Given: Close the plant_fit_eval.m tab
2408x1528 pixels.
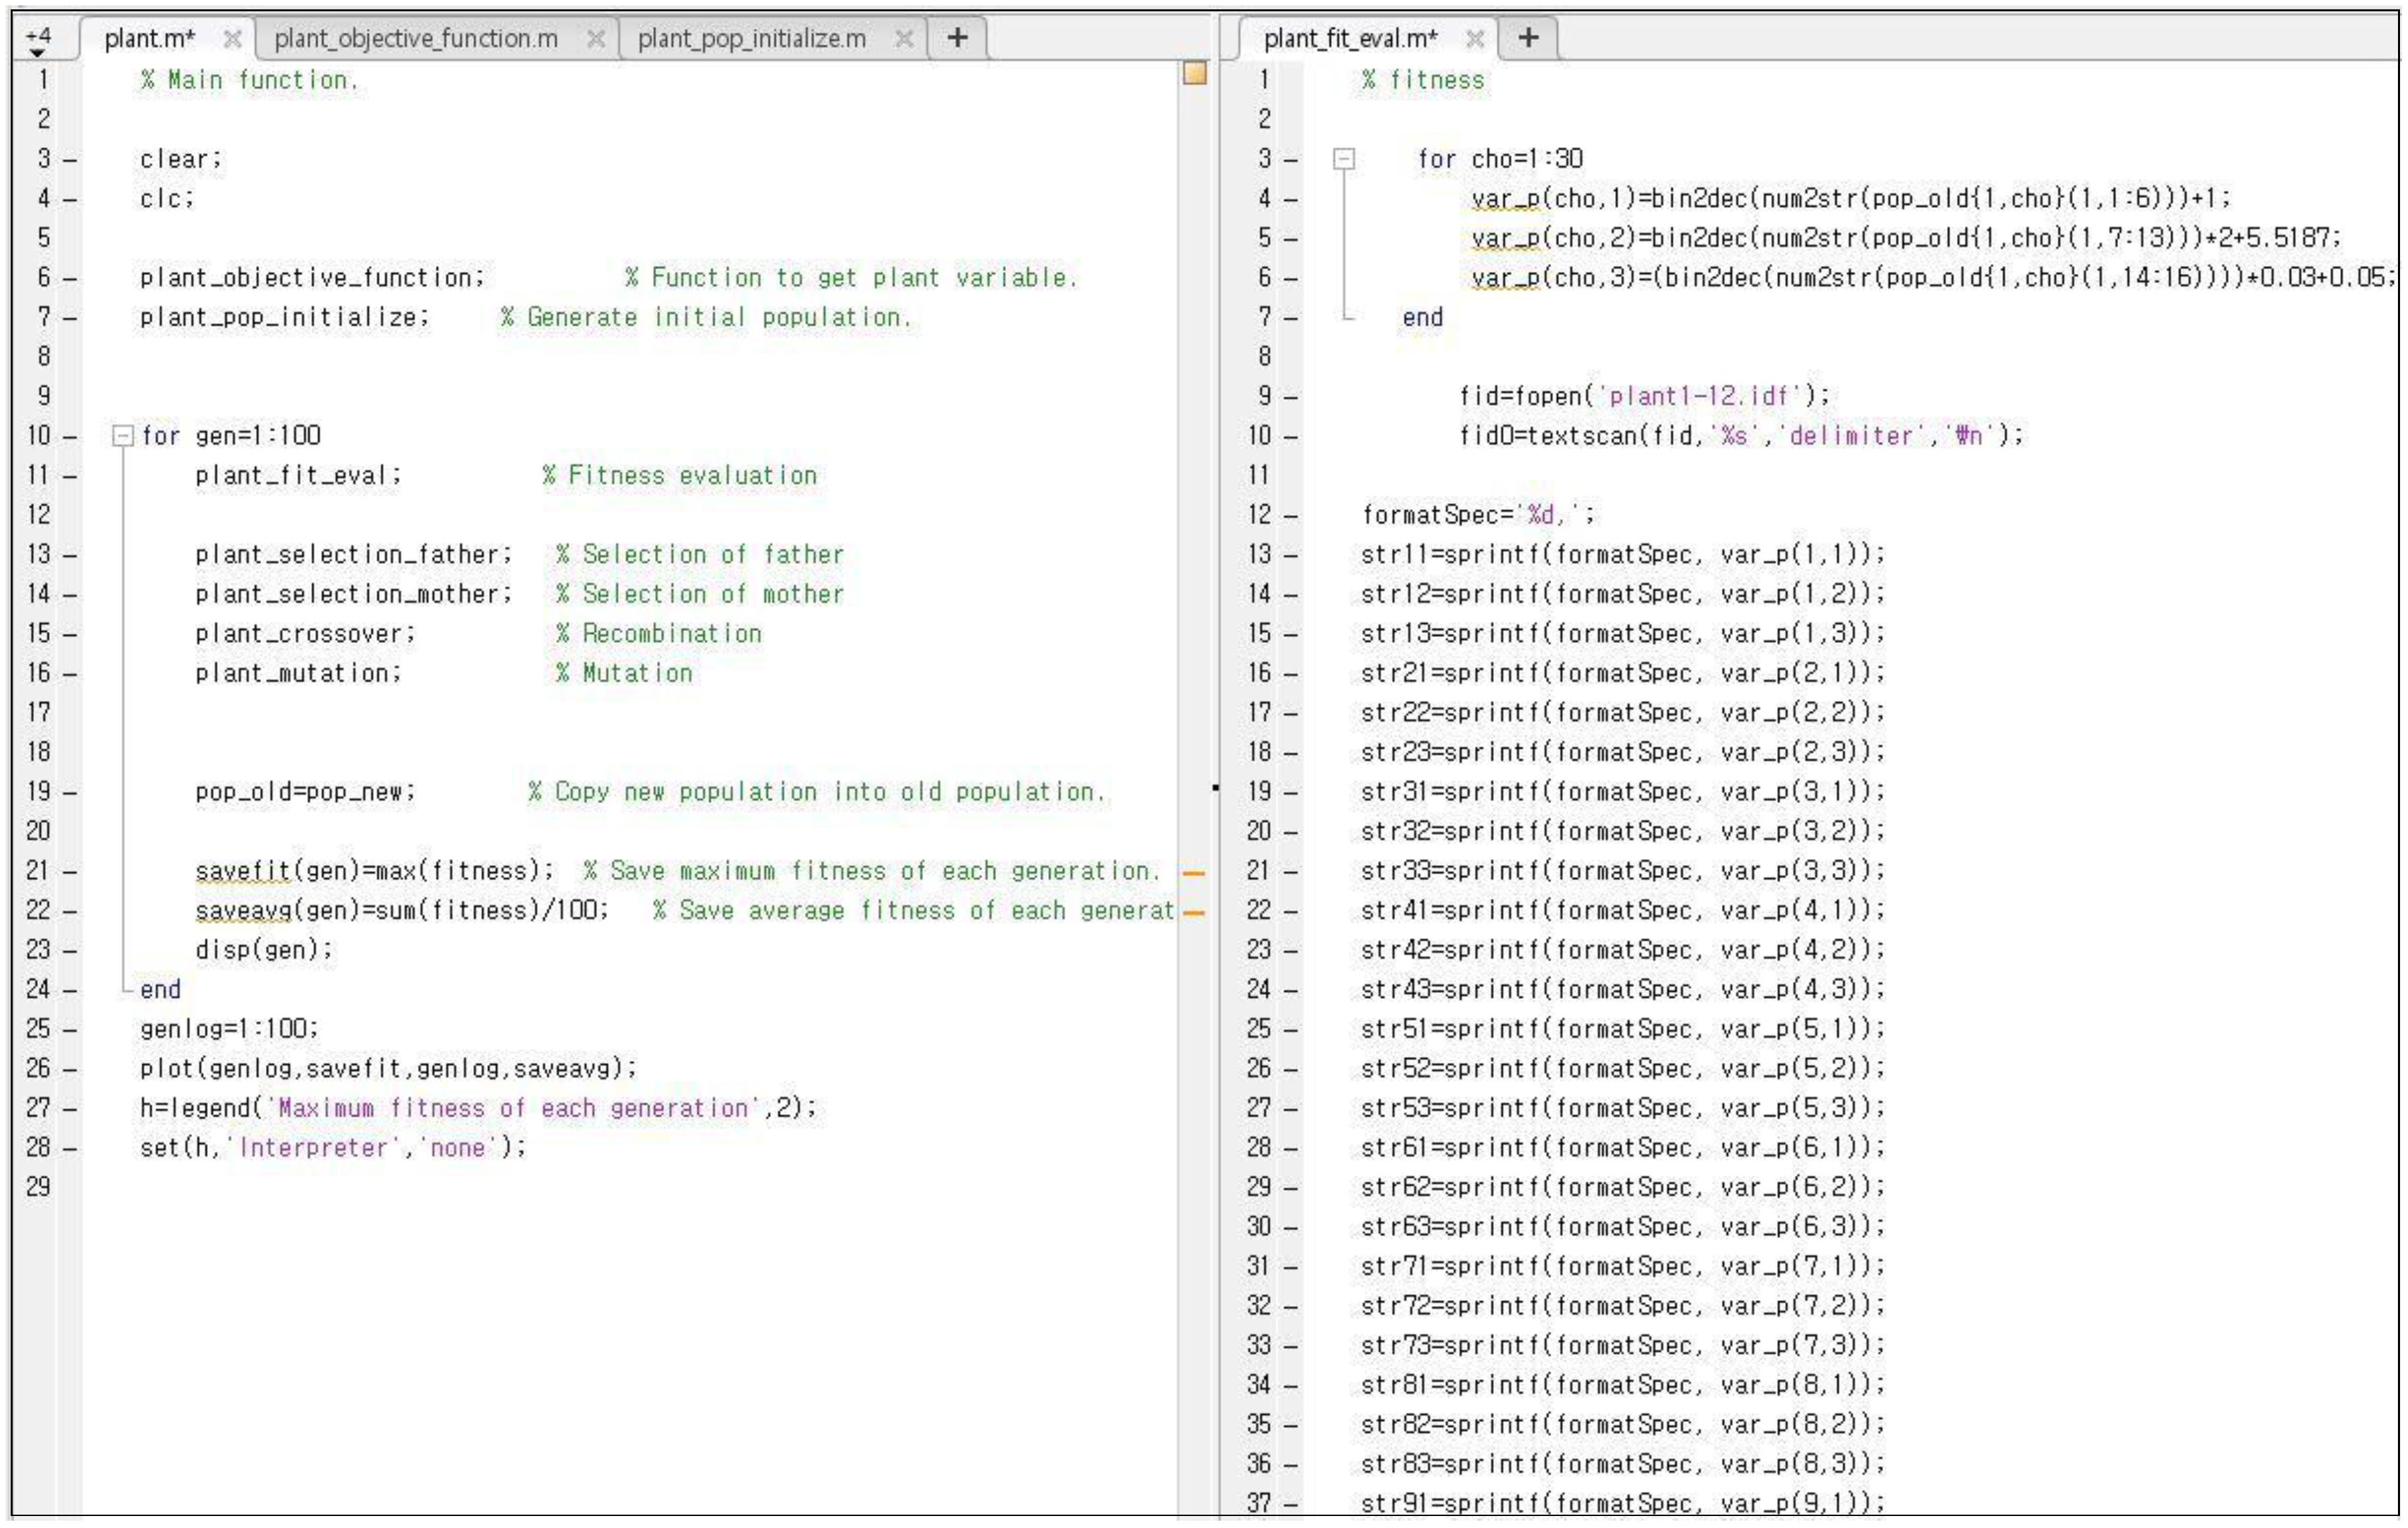Looking at the screenshot, I should tap(1474, 39).
